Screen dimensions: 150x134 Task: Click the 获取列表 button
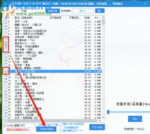point(53,11)
